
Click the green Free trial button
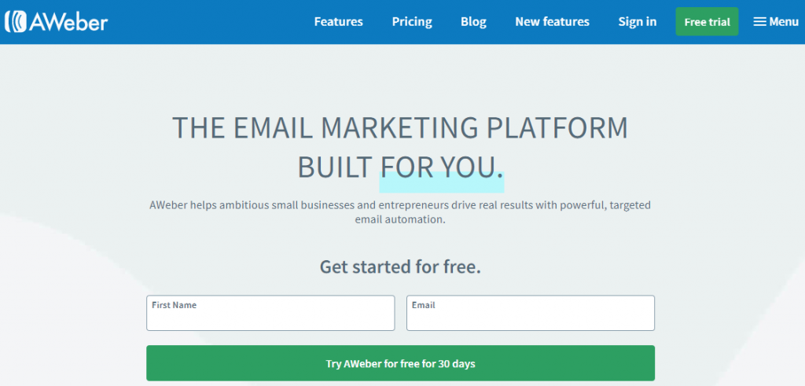[x=707, y=21]
